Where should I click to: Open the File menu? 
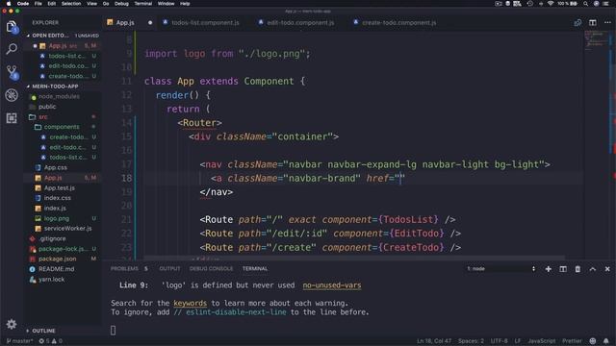[38, 4]
